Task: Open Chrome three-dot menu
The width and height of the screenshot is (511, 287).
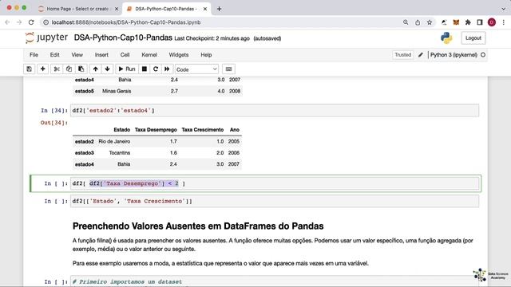Action: (x=504, y=22)
